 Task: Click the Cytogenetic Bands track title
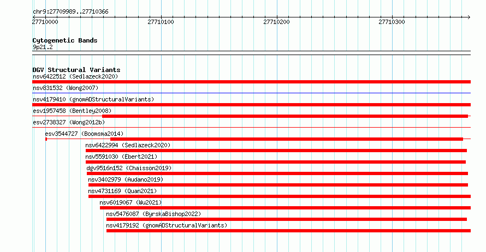pyautogui.click(x=65, y=40)
